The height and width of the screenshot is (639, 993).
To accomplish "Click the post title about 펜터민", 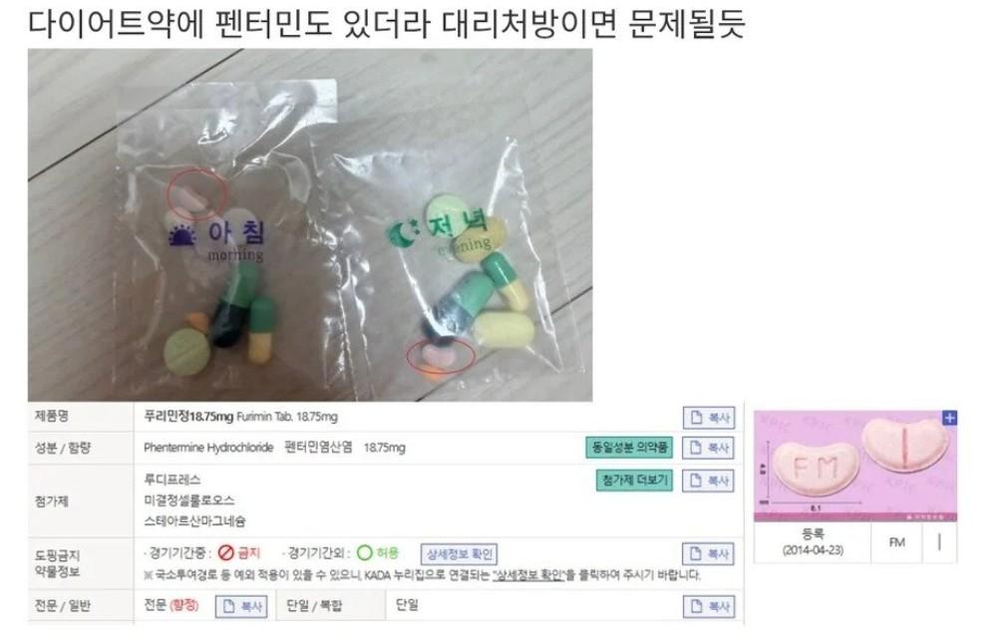I will click(386, 23).
